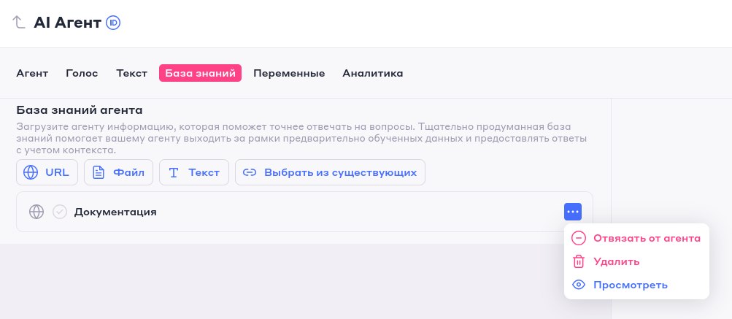Click the globe icon in Документация row

pyautogui.click(x=36, y=212)
